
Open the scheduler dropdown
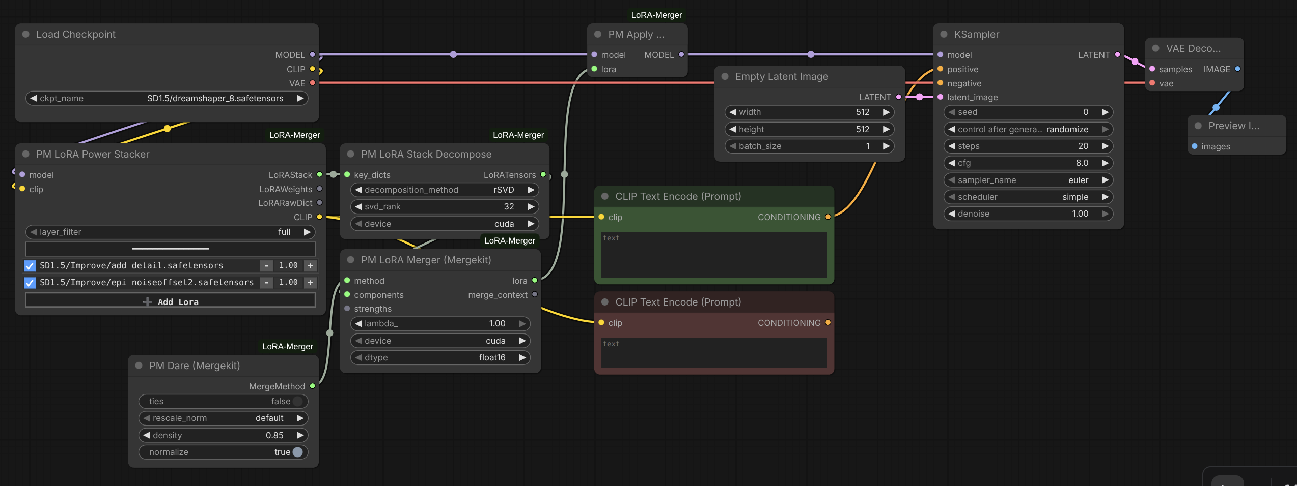pos(1028,197)
